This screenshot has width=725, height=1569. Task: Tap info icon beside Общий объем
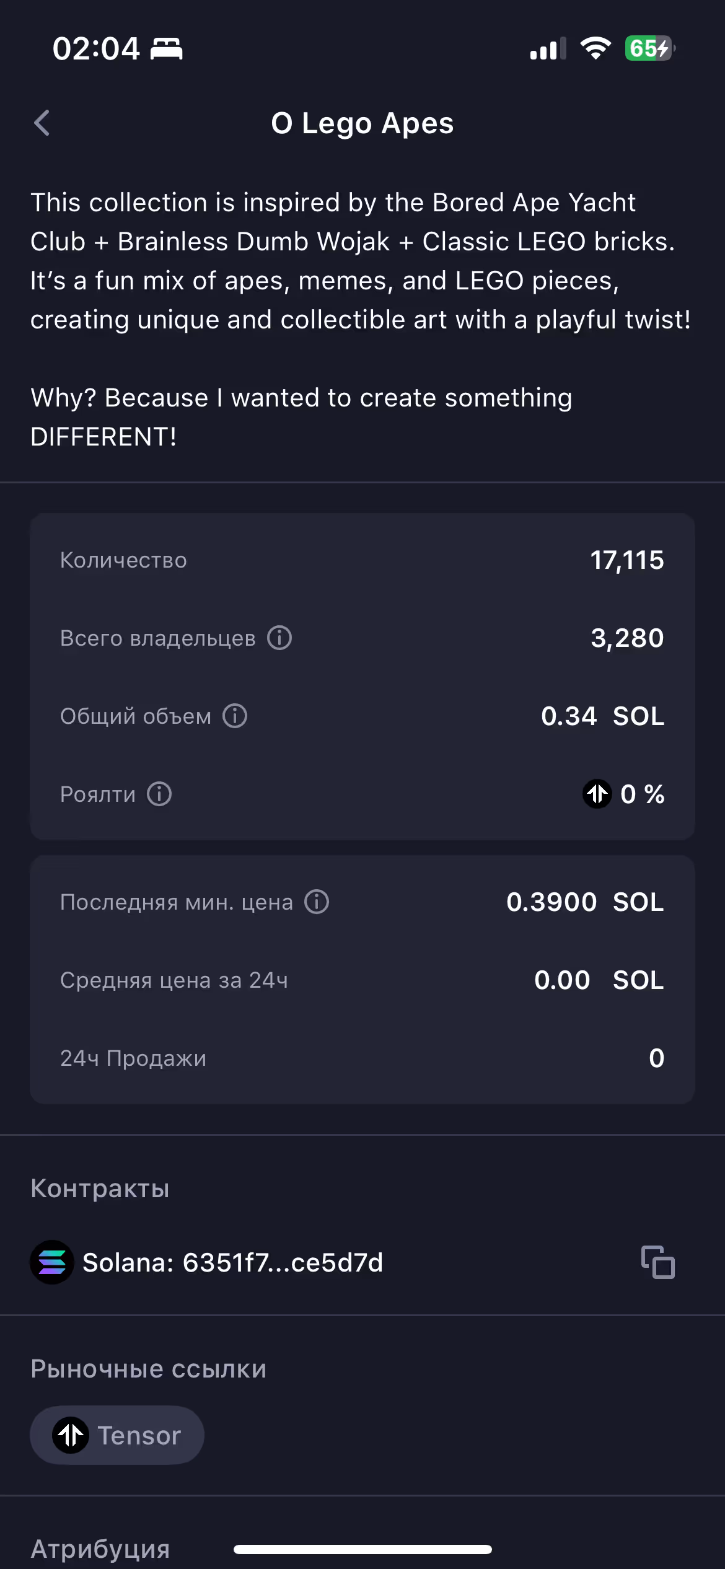click(x=235, y=716)
